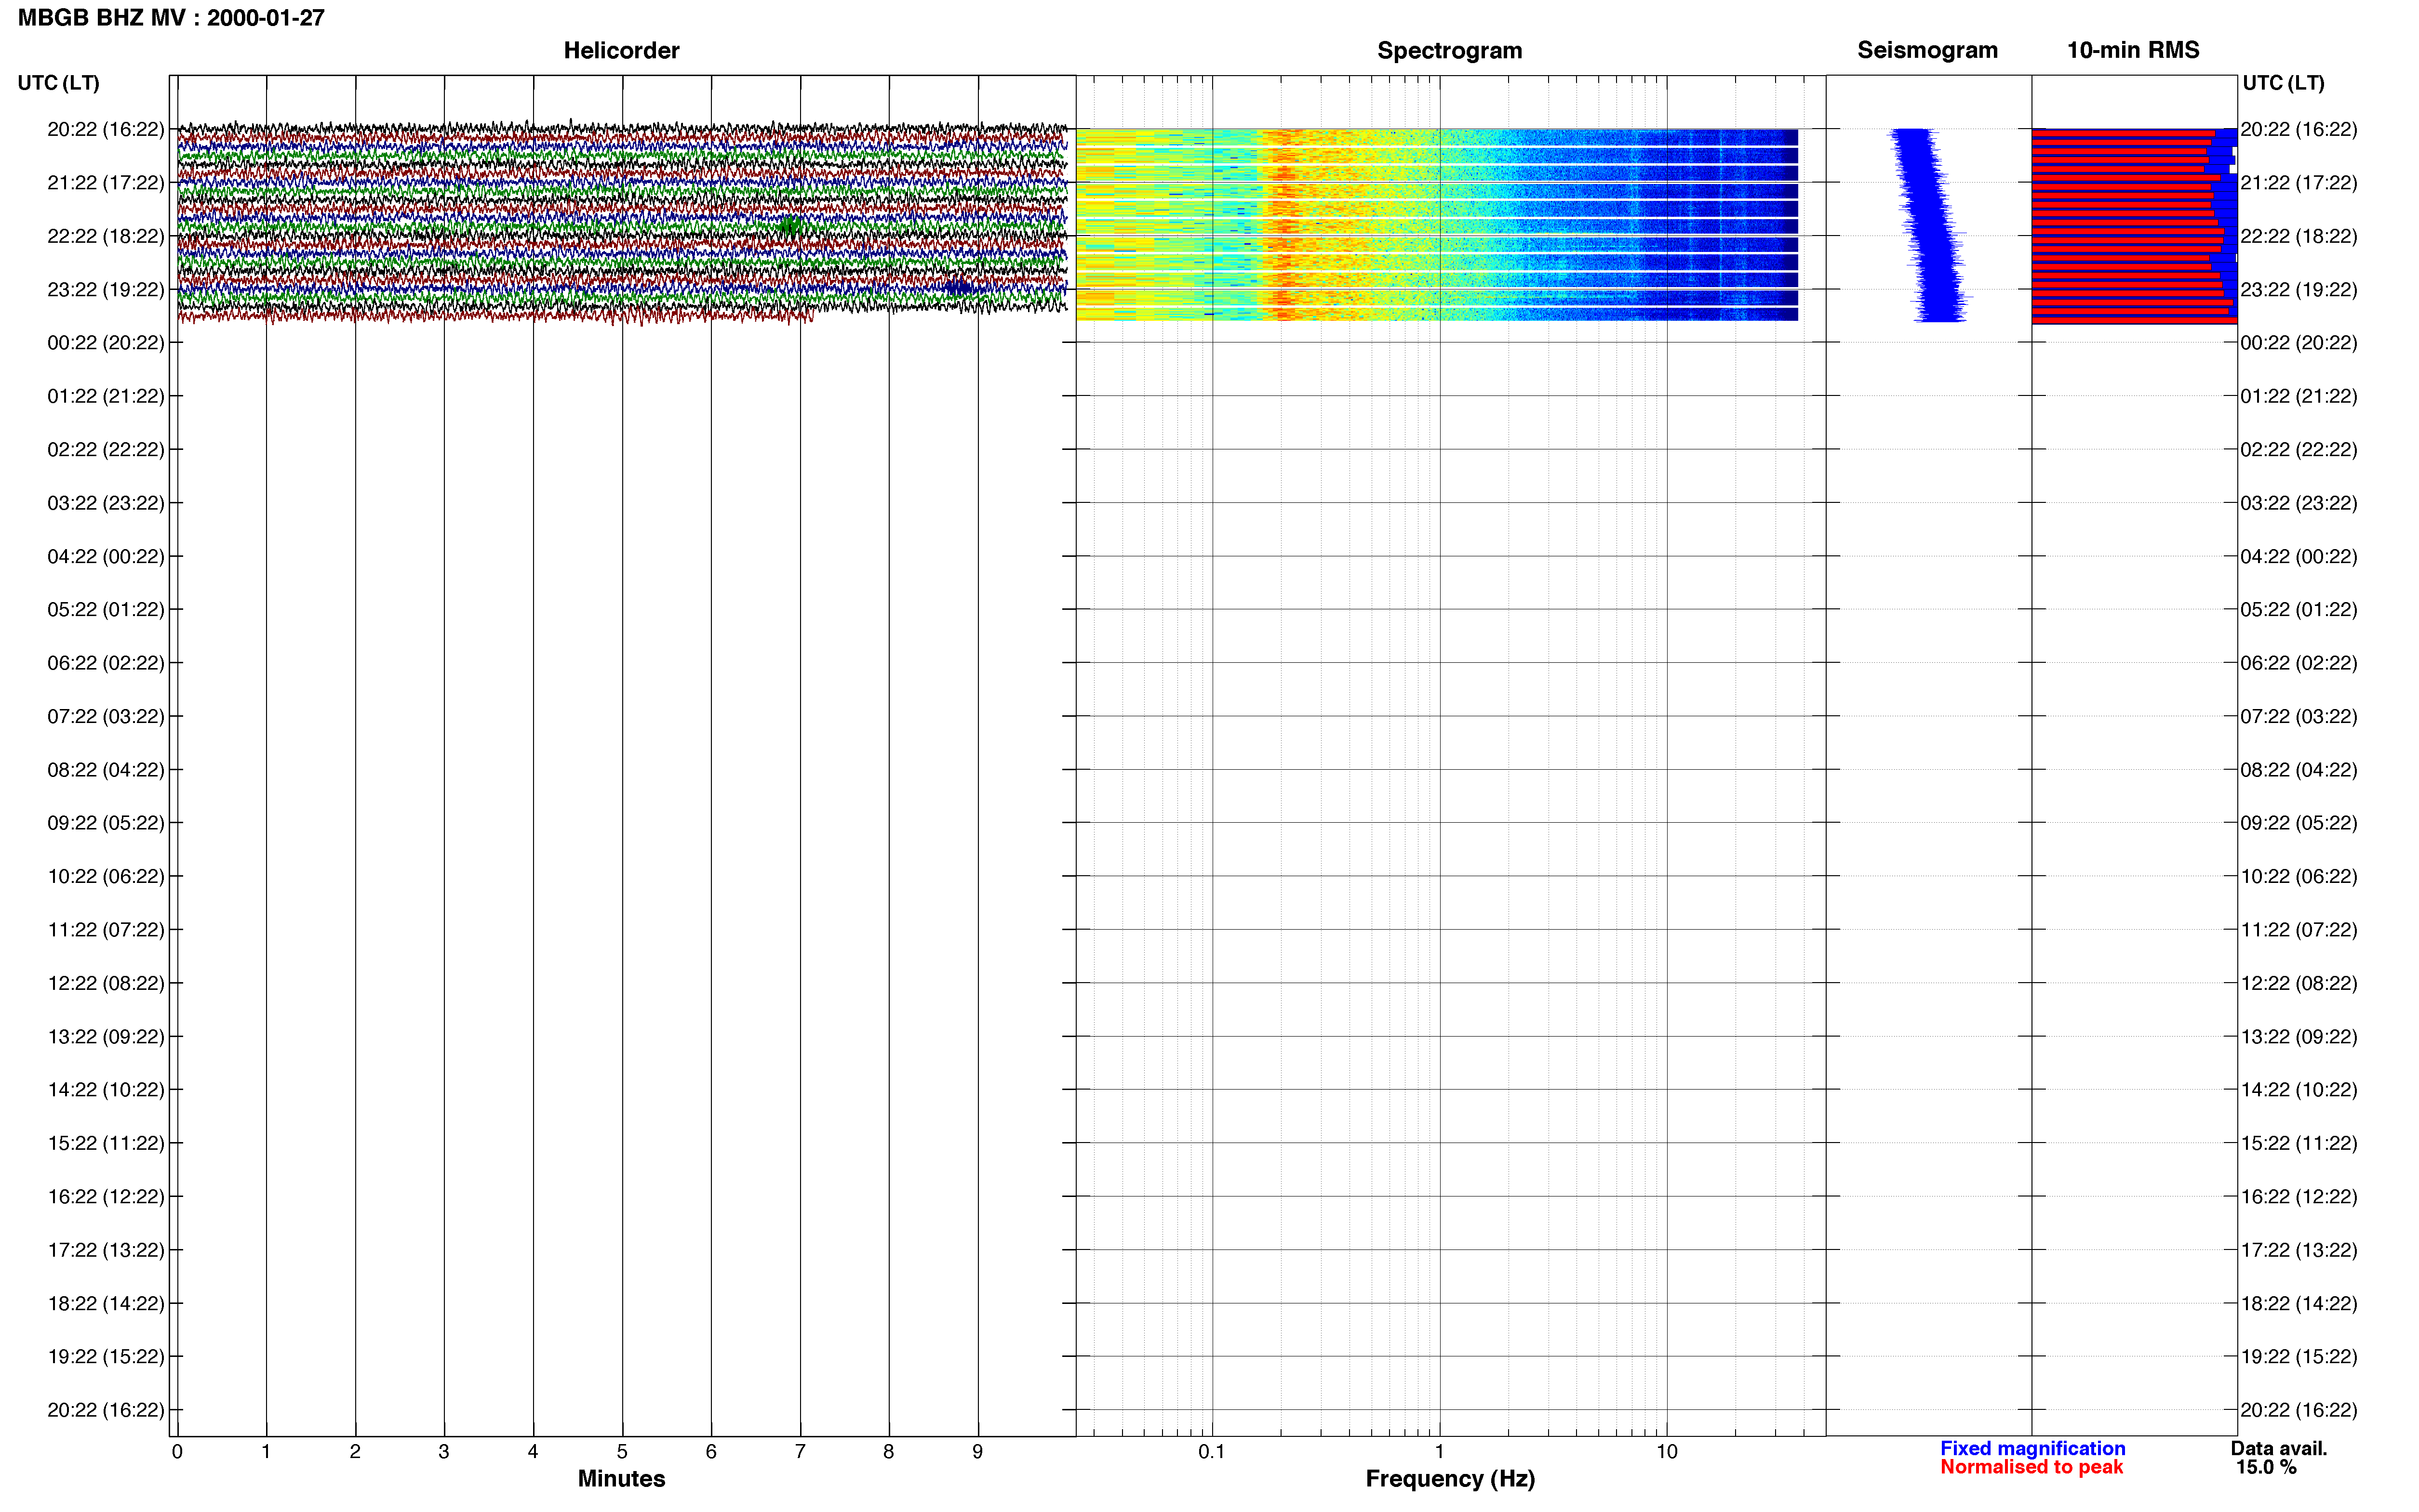The image size is (2419, 1512).
Task: Click the top red RMS bar
Action: click(2123, 132)
